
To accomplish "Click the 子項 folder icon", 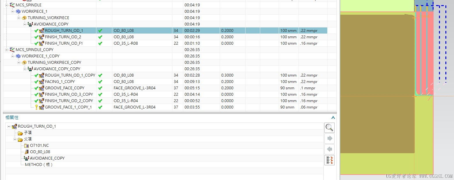I will [20, 132].
